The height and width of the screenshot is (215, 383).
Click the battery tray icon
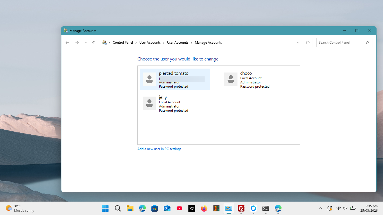[353, 208]
